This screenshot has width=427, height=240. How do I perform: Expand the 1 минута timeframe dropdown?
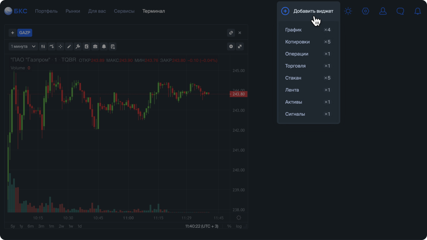click(x=23, y=46)
